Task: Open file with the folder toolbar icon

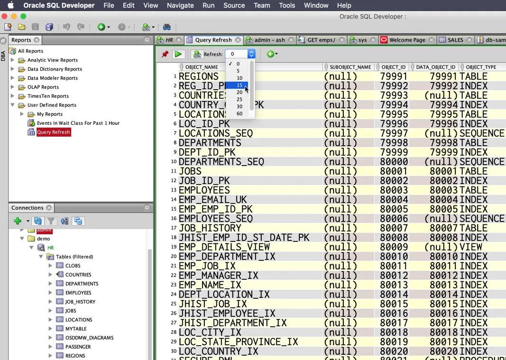Action: click(x=22, y=27)
